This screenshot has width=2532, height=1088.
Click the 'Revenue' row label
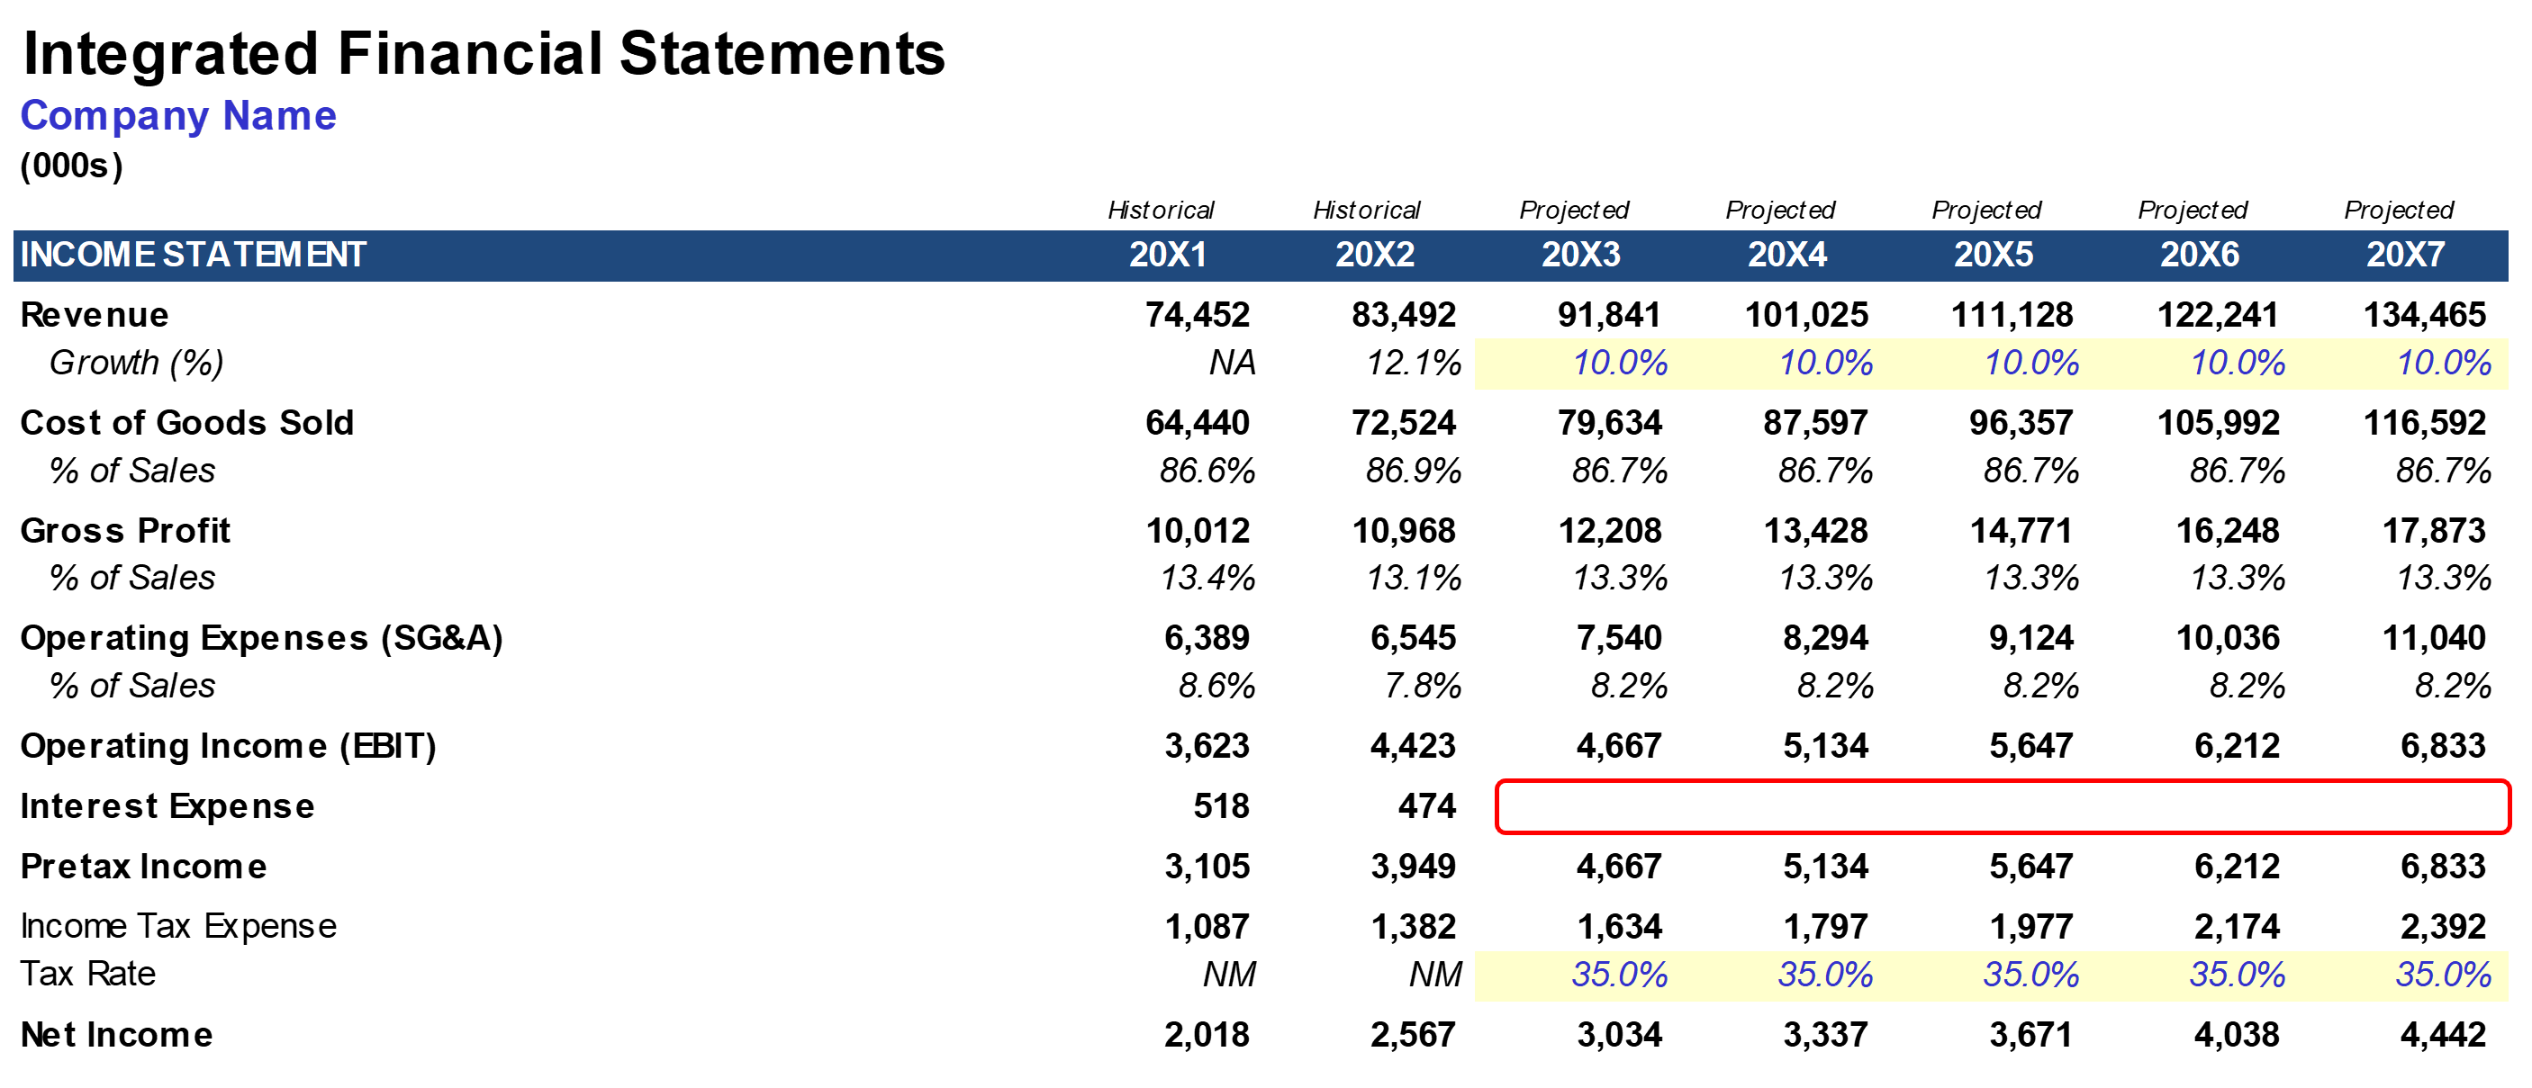coord(95,315)
